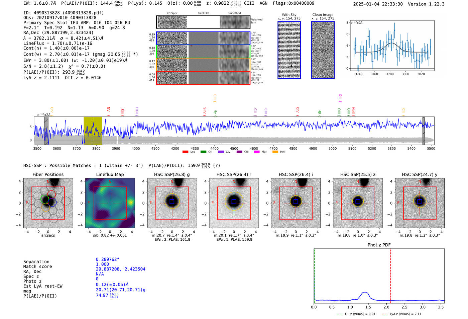This screenshot has height=319, width=468.
Task: Click the orange HeII legend swatch
Action: pos(275,152)
